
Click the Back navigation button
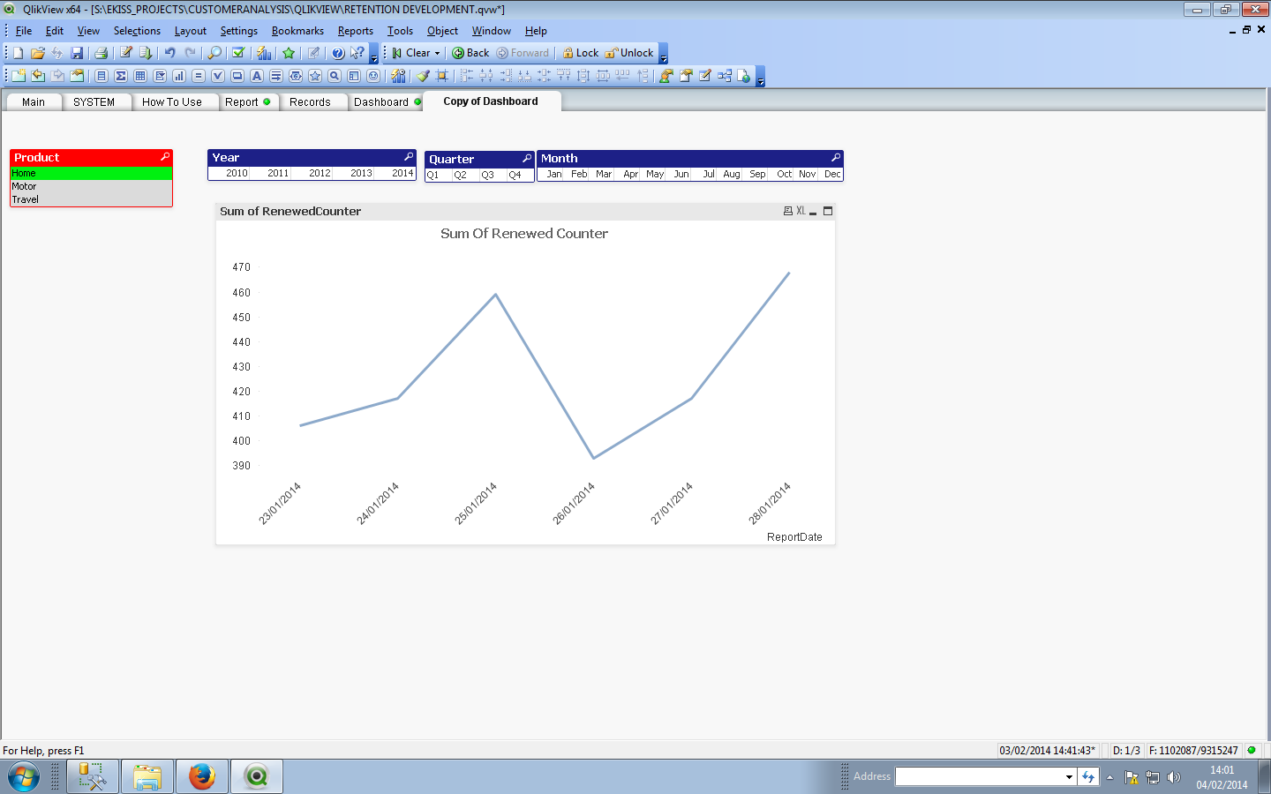470,53
